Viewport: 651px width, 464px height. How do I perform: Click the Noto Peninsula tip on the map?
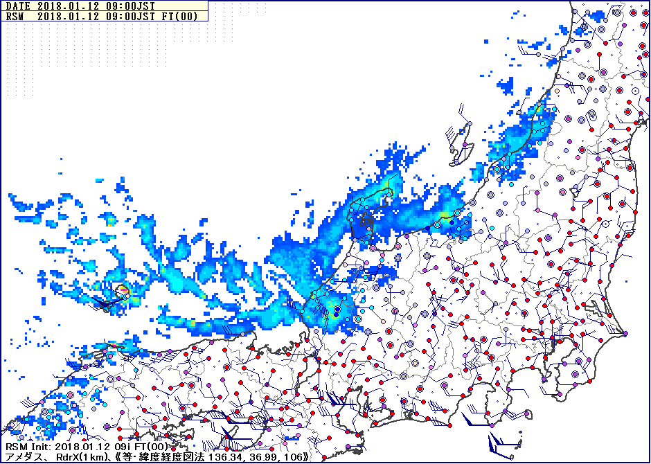click(387, 193)
